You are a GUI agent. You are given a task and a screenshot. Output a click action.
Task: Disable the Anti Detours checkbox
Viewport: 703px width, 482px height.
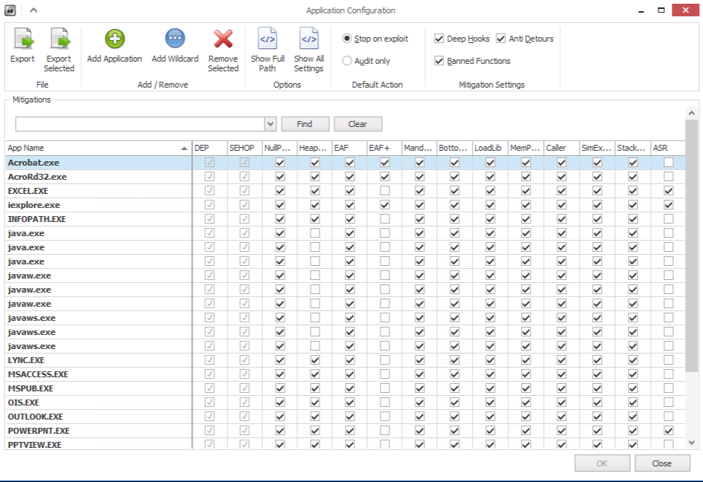pyautogui.click(x=501, y=39)
